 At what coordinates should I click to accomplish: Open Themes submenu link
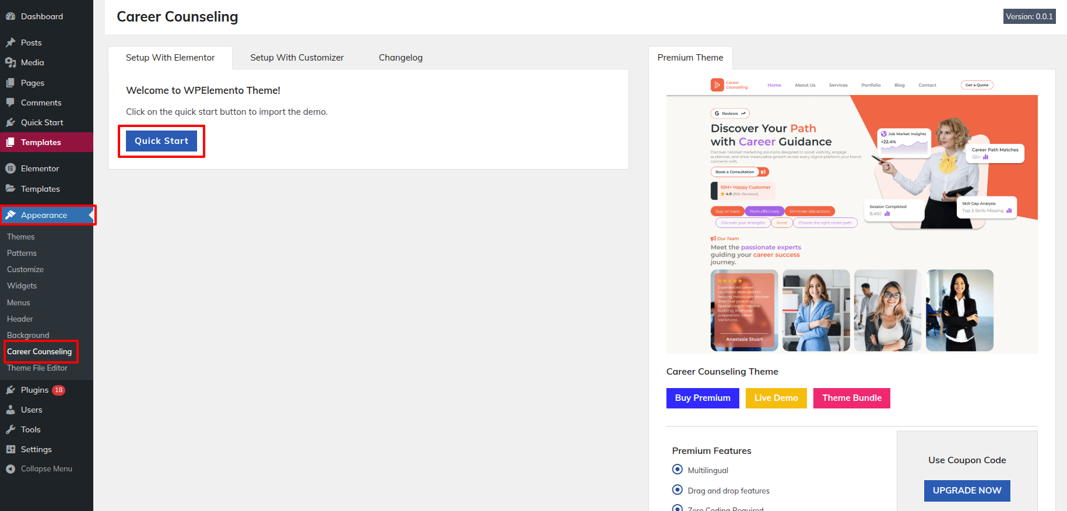click(x=21, y=237)
